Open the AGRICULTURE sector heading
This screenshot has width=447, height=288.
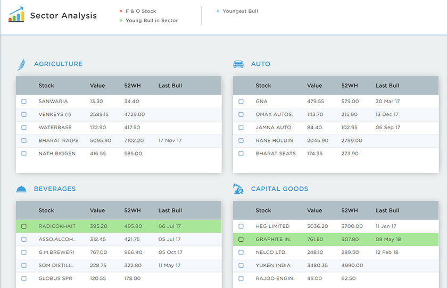[58, 64]
